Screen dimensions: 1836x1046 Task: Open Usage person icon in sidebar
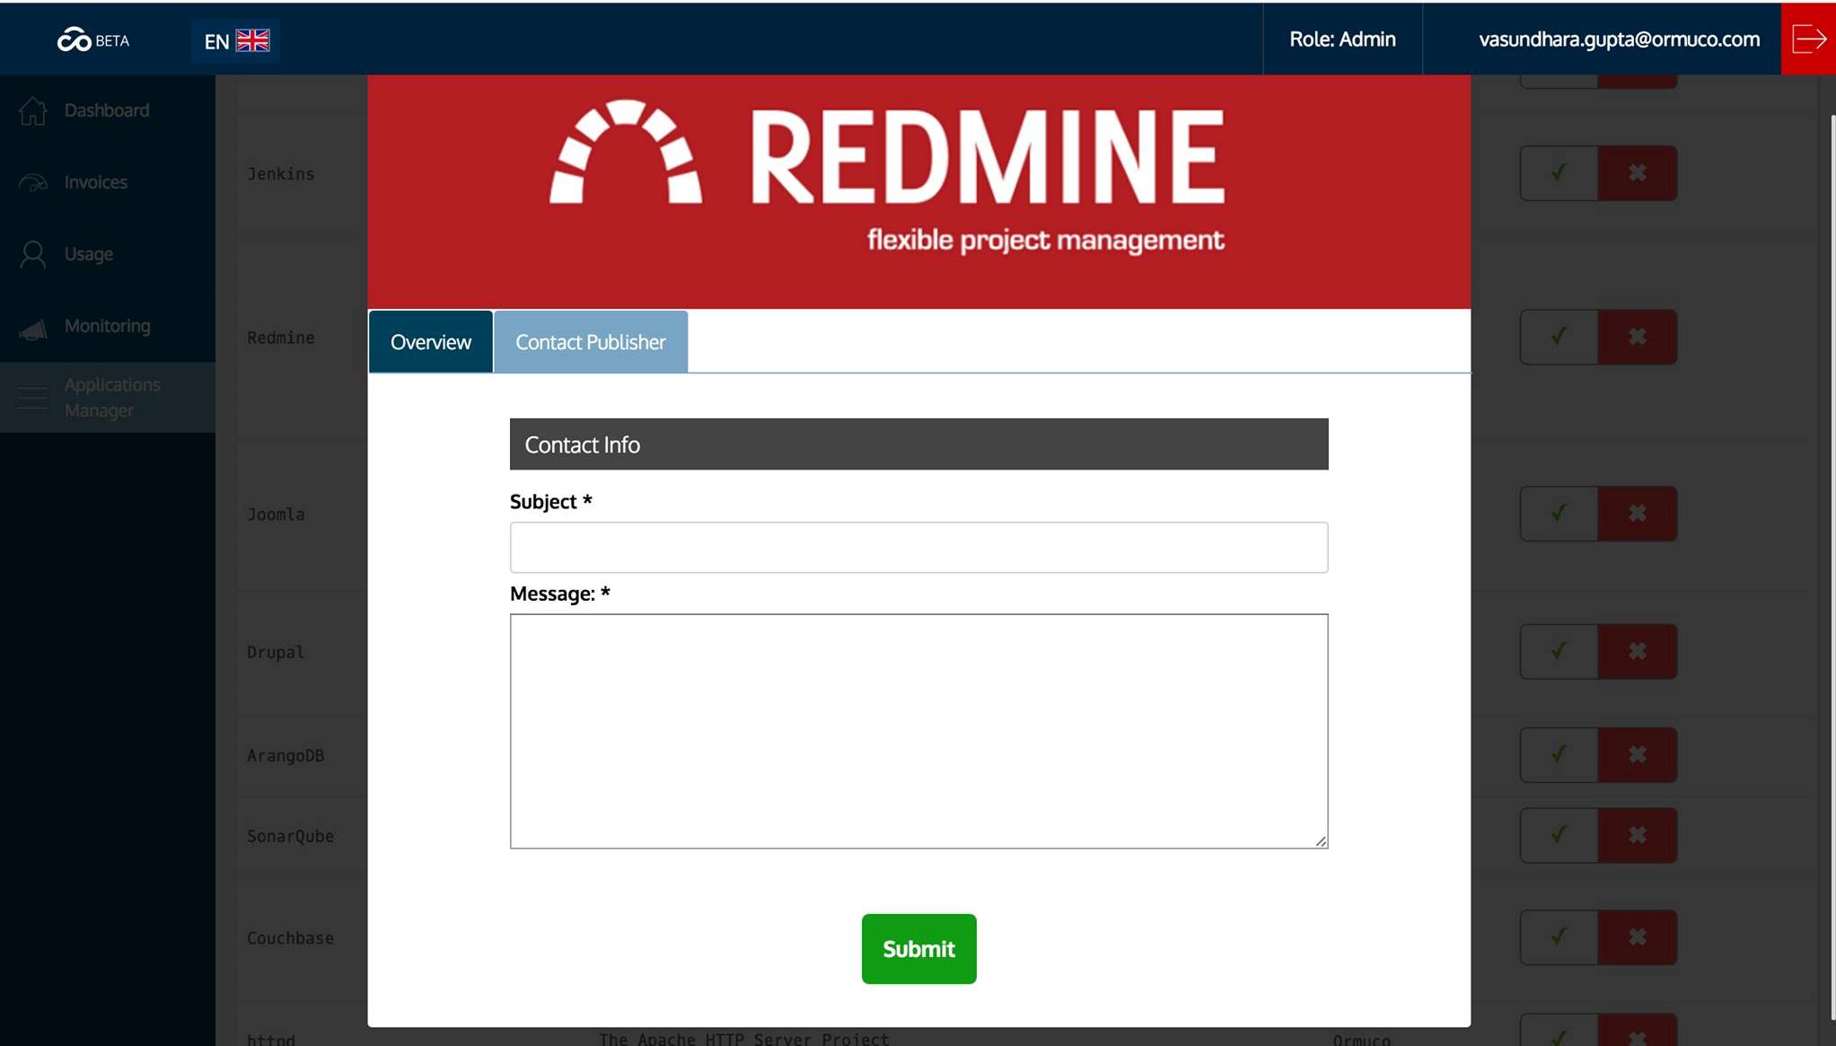(x=33, y=254)
